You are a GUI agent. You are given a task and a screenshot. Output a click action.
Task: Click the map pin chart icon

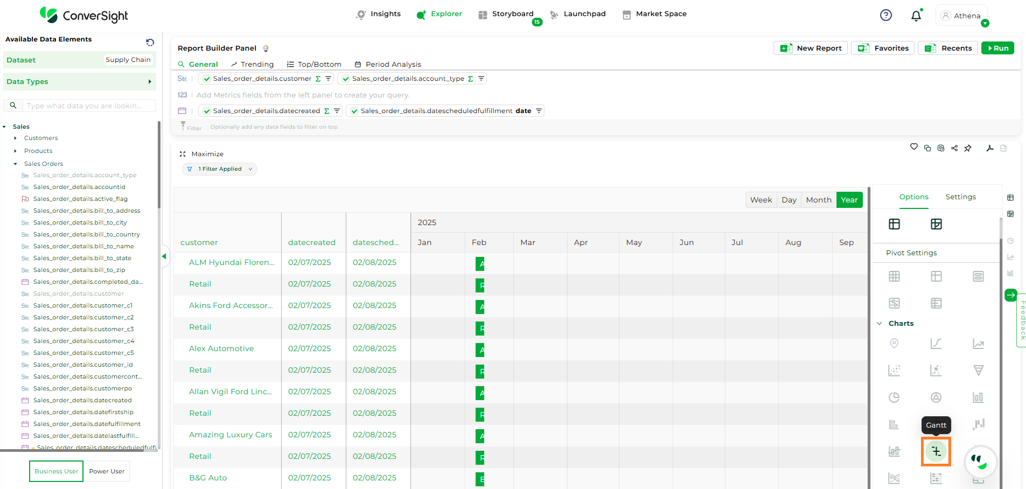pyautogui.click(x=894, y=344)
